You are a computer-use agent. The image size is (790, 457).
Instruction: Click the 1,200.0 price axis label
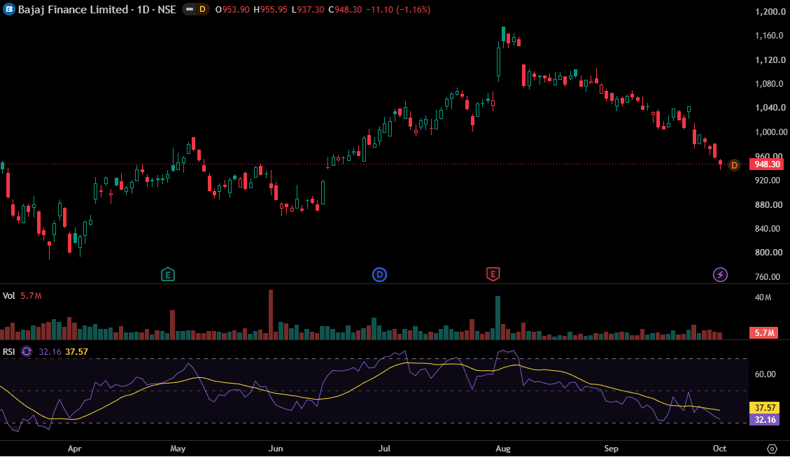(x=770, y=12)
